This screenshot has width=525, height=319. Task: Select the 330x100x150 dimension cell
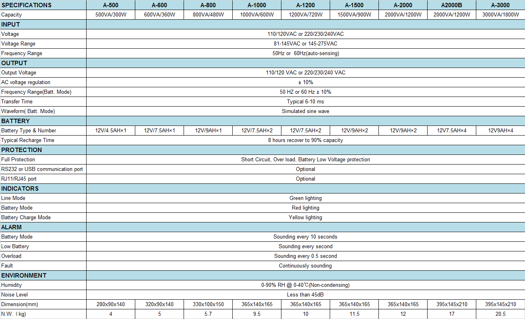click(x=208, y=305)
